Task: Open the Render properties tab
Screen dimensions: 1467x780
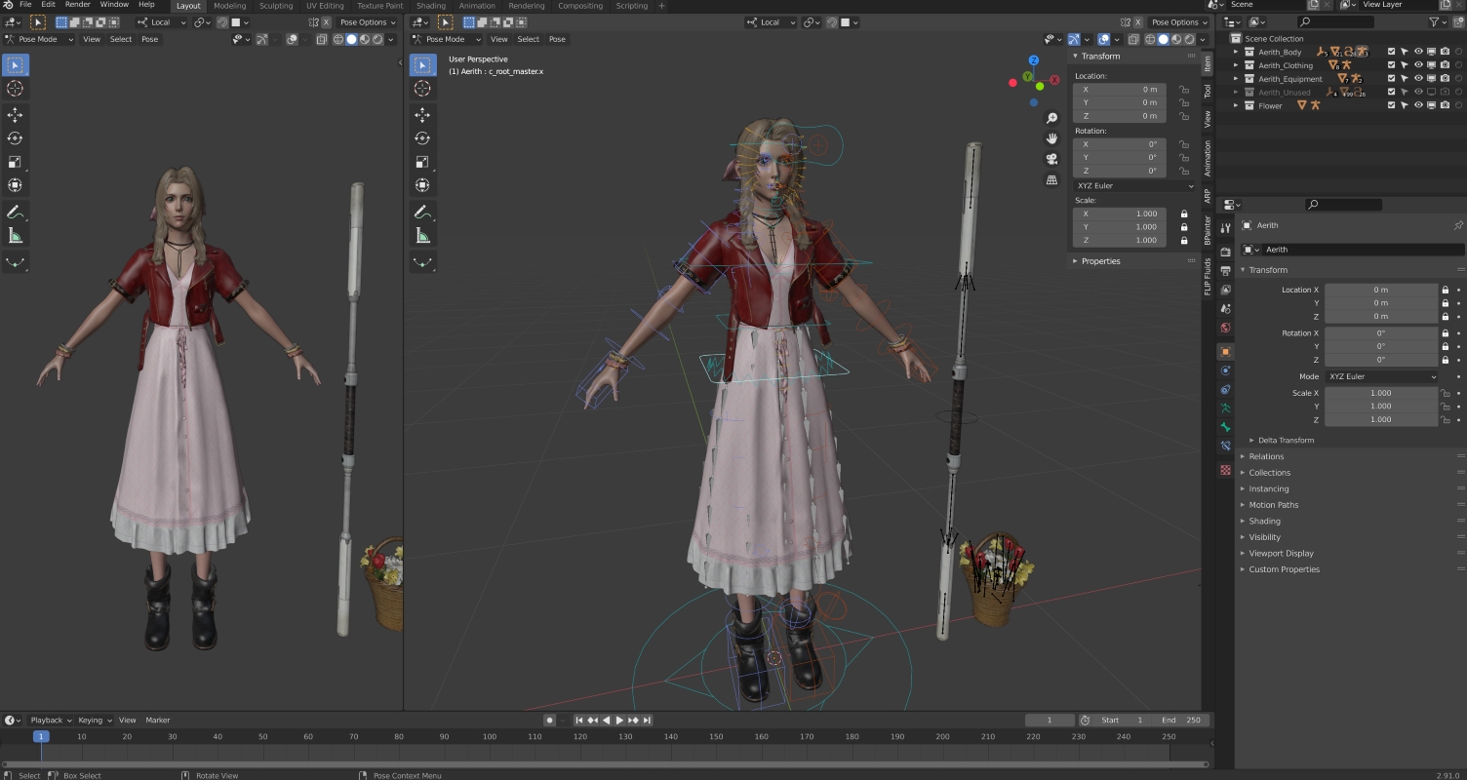Action: click(x=1226, y=252)
